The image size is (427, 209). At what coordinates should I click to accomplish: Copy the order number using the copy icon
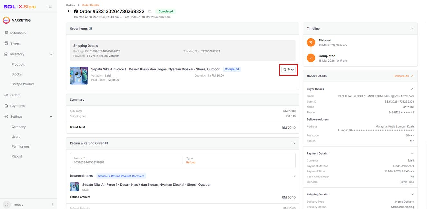pyautogui.click(x=150, y=12)
